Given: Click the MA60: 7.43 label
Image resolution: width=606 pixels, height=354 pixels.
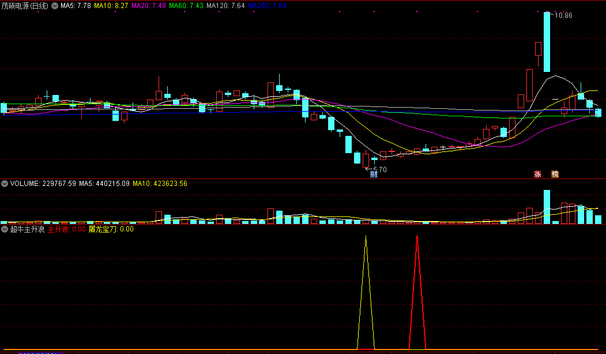Looking at the screenshot, I should click(186, 6).
